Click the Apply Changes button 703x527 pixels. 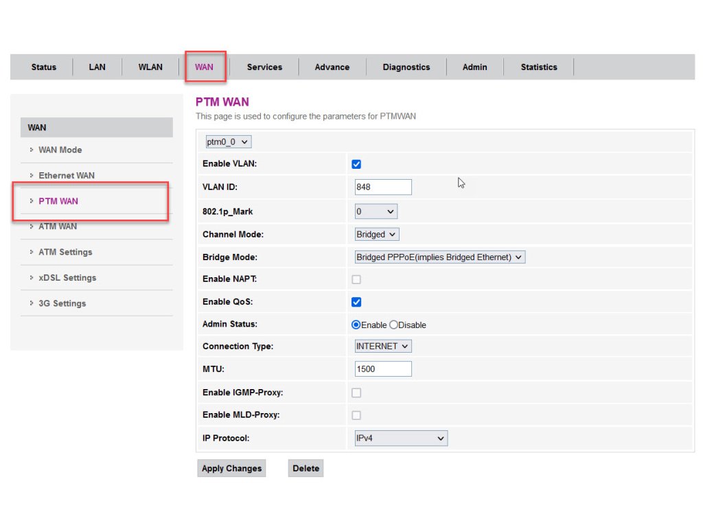tap(231, 469)
